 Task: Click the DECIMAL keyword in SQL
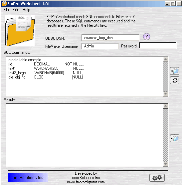(x=42, y=64)
